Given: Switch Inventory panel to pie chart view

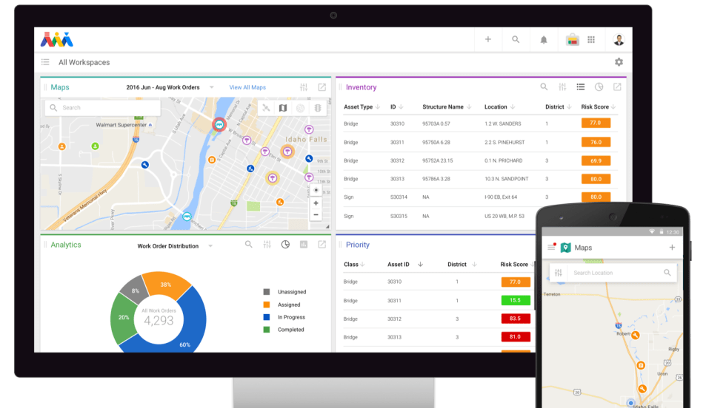Looking at the screenshot, I should pos(599,87).
